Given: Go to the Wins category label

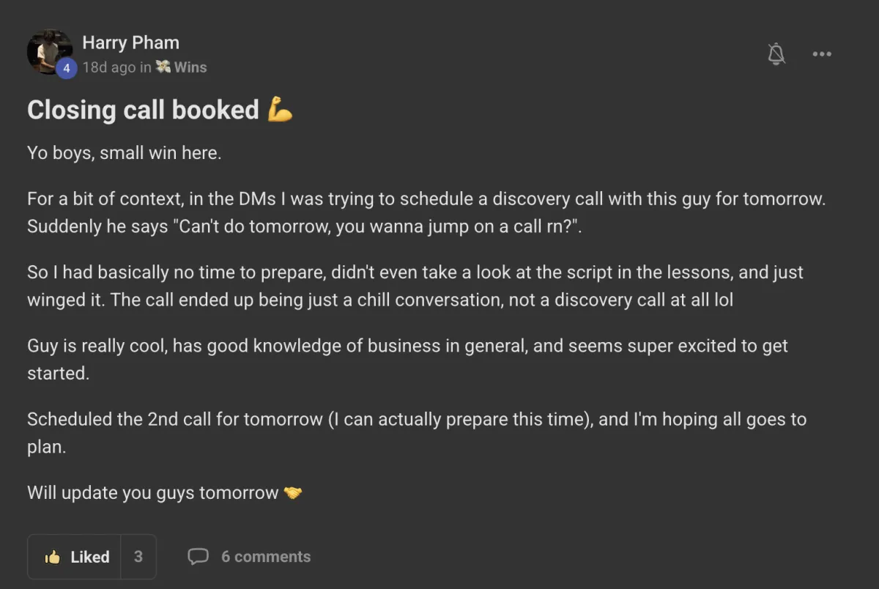Looking at the screenshot, I should click(190, 67).
